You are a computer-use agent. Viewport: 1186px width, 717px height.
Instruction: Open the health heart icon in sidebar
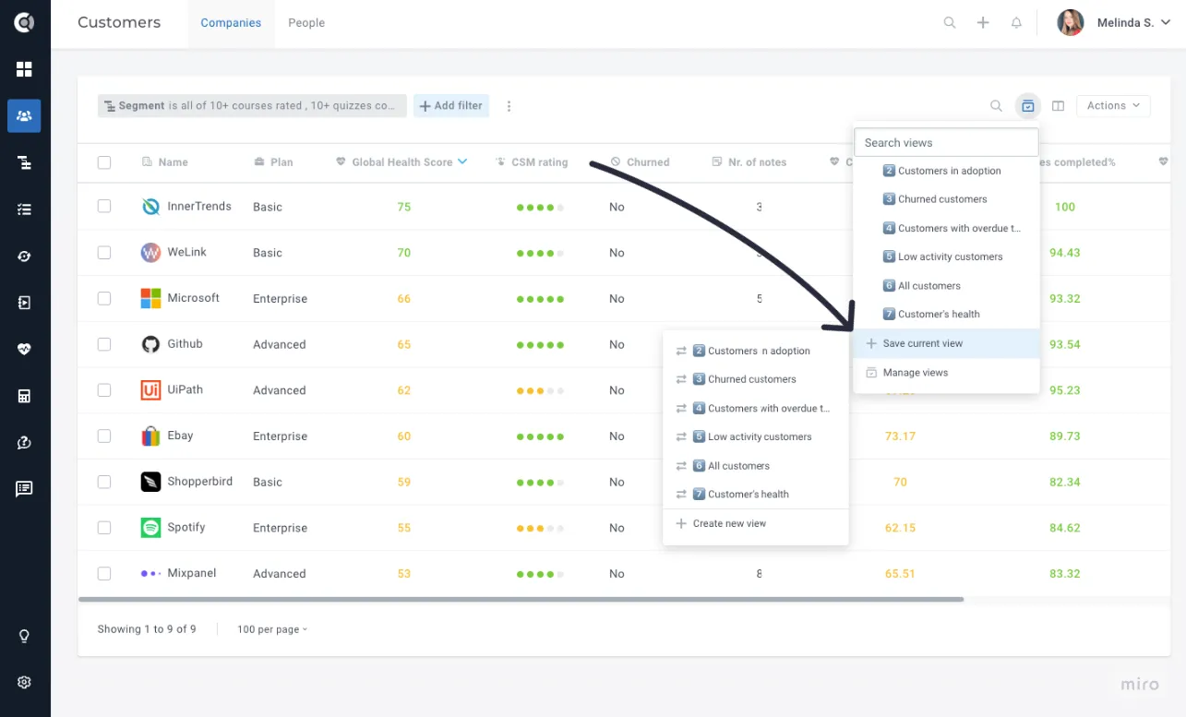click(x=24, y=349)
